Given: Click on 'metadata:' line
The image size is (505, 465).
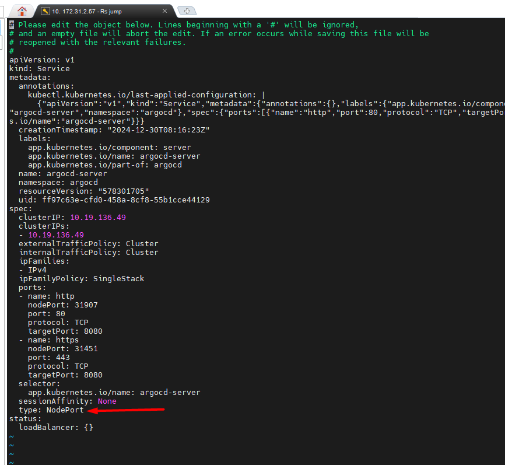Looking at the screenshot, I should point(30,78).
